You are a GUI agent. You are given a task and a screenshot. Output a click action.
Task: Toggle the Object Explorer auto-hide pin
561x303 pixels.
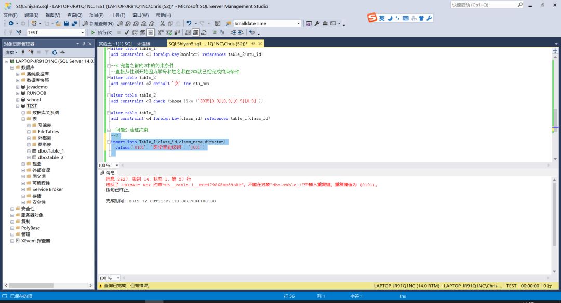[83, 44]
